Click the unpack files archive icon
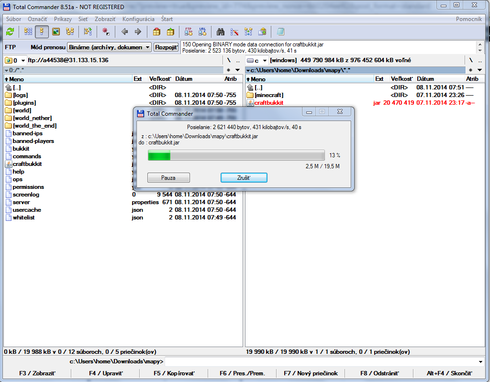Viewport: 490px width, 382px height. coord(170,32)
